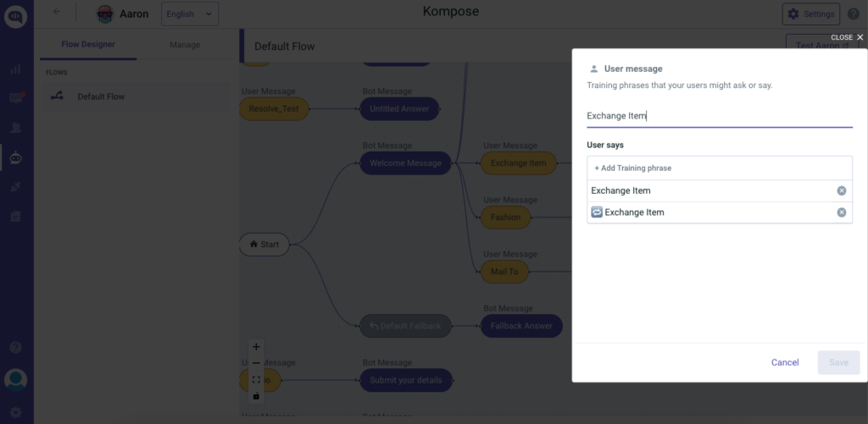
Task: Open the bot integration icon in sidebar
Action: (15, 157)
